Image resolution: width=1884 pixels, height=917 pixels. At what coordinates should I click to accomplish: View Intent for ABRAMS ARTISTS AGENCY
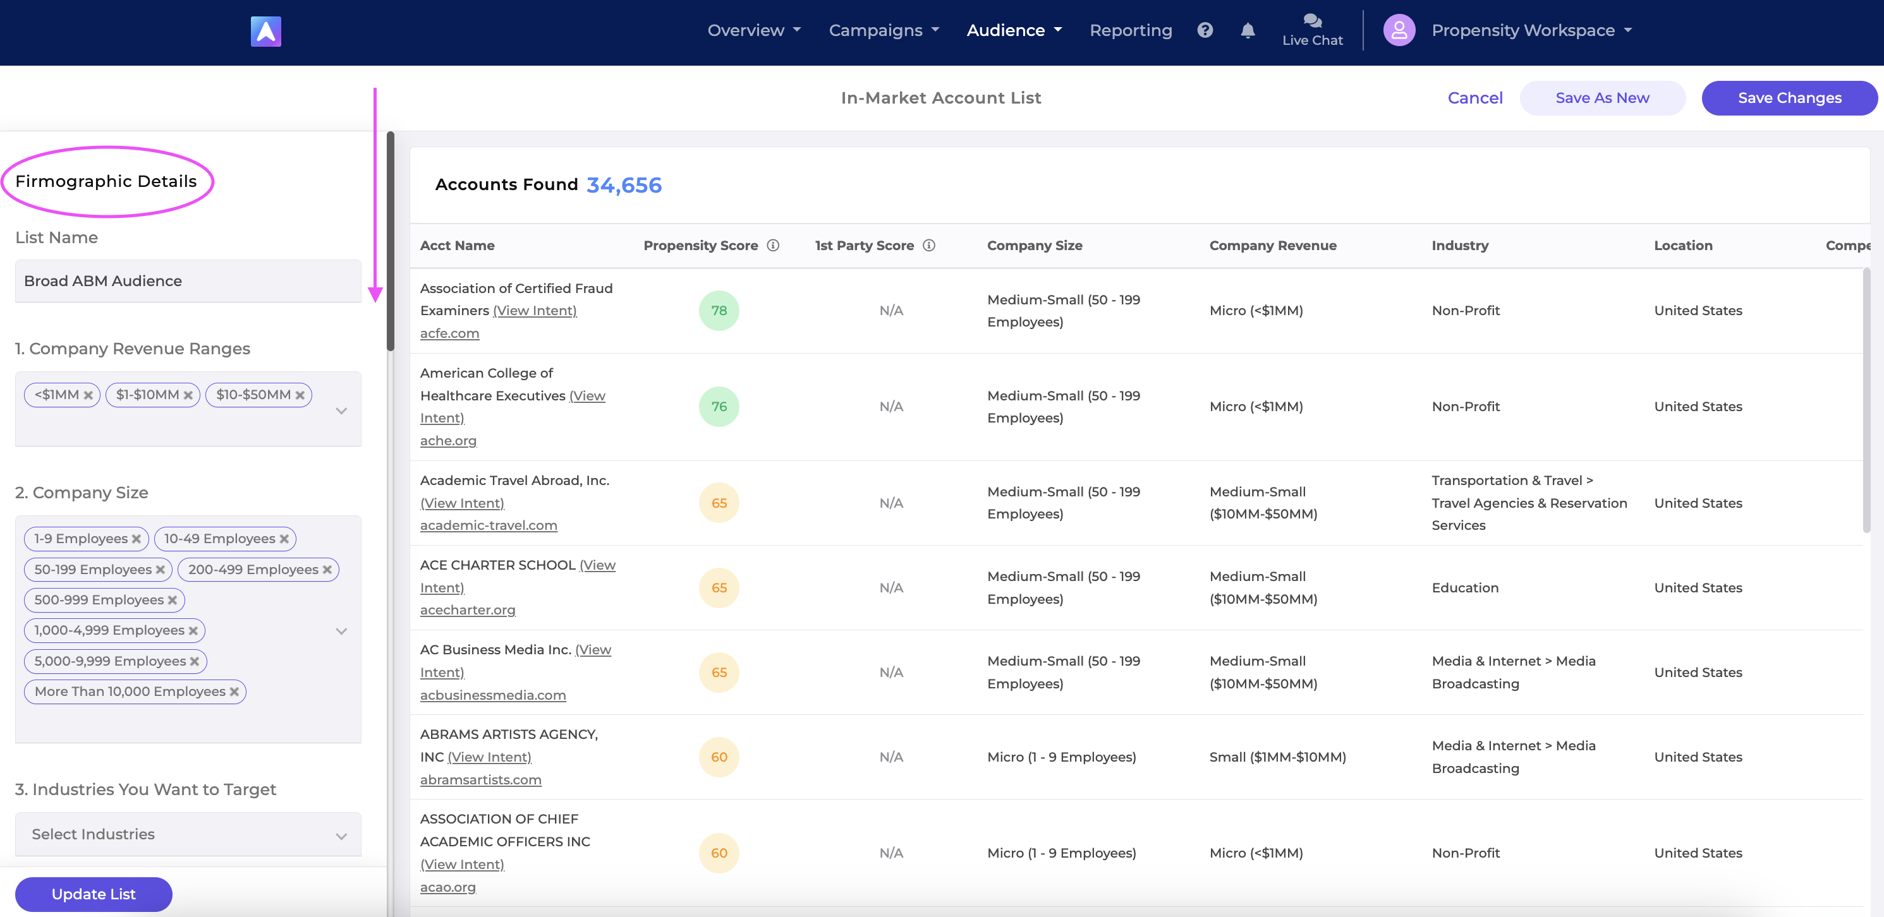pyautogui.click(x=489, y=758)
